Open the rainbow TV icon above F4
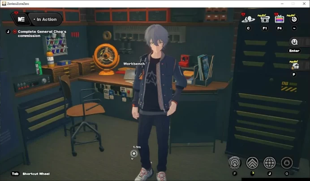The width and height of the screenshot is (310, 181). tap(280, 19)
